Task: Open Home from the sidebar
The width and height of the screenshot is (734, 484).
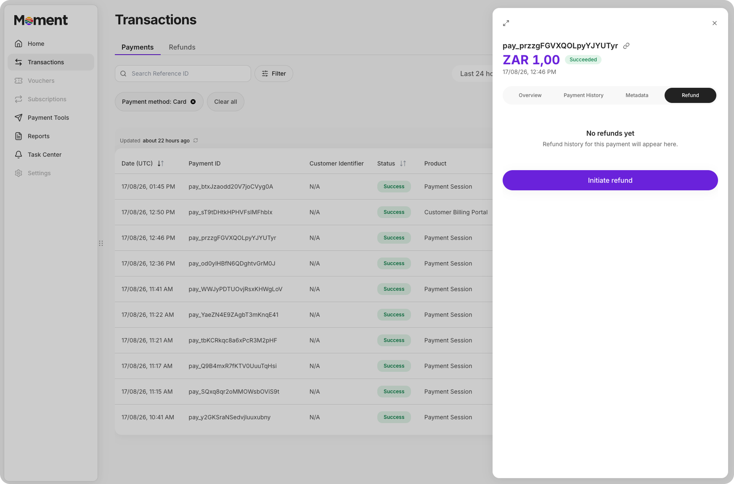Action: 51,44
